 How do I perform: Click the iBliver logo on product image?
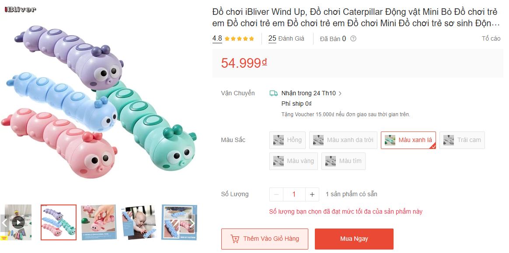click(x=20, y=10)
